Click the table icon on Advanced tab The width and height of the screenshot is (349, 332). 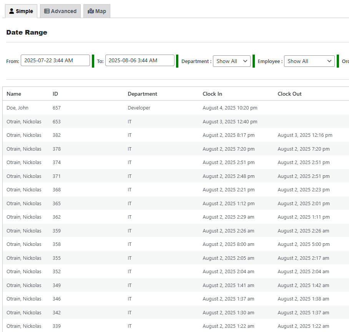pyautogui.click(x=47, y=11)
